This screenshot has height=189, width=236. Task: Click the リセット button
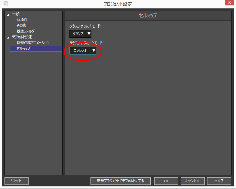point(17,181)
